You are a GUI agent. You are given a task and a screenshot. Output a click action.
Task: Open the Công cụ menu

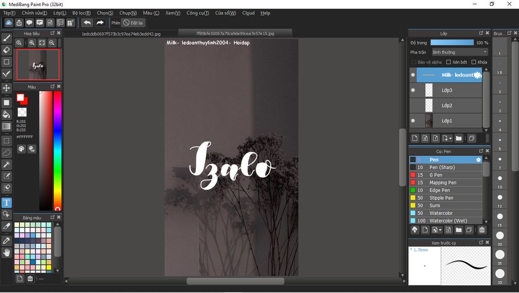tap(198, 13)
